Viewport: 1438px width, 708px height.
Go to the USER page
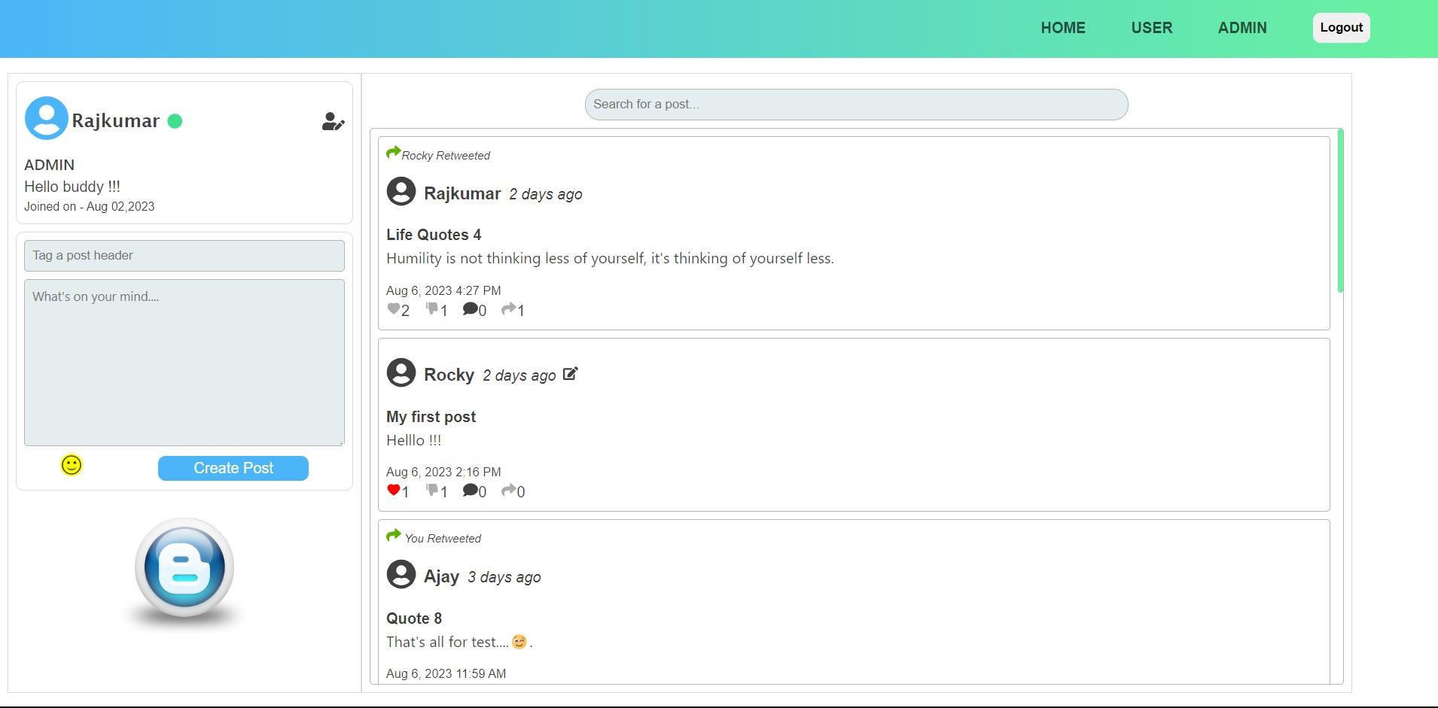(1152, 28)
